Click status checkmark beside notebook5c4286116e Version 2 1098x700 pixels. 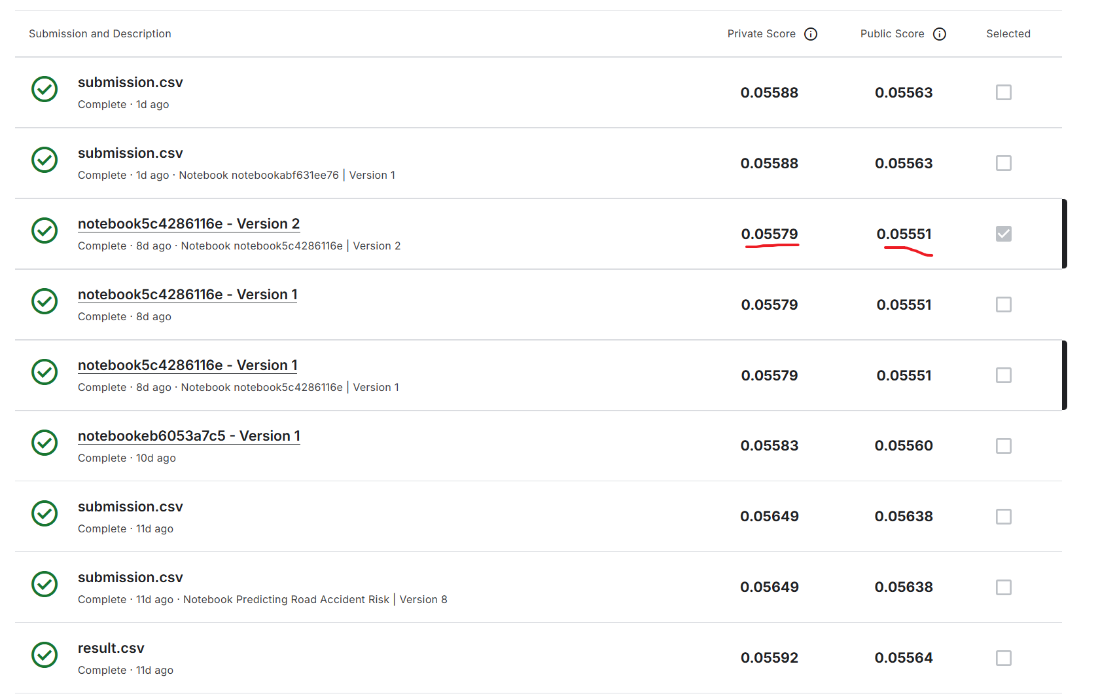(44, 230)
